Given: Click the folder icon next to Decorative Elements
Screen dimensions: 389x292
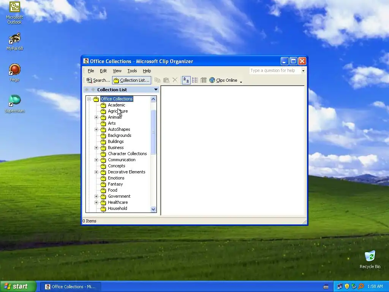Looking at the screenshot, I should coord(103,172).
